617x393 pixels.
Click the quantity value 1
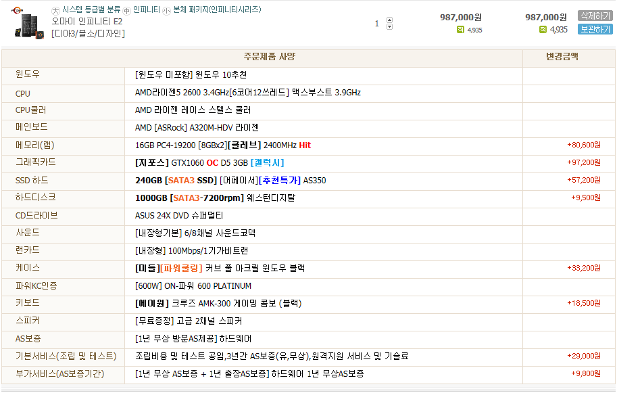(376, 24)
